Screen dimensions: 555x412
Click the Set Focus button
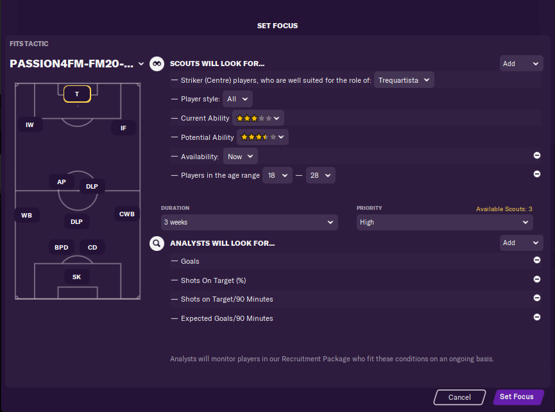(518, 397)
